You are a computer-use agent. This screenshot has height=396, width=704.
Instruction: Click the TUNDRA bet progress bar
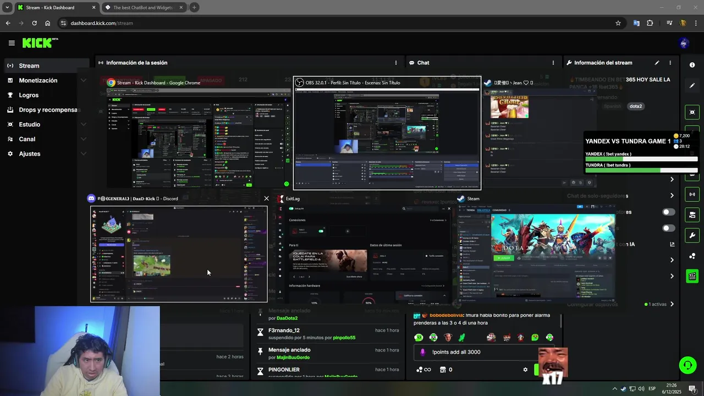tap(641, 170)
